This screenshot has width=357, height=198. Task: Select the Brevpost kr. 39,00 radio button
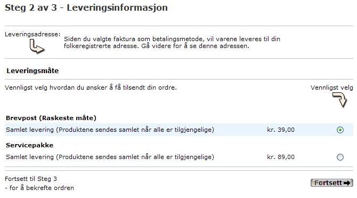[x=340, y=130]
